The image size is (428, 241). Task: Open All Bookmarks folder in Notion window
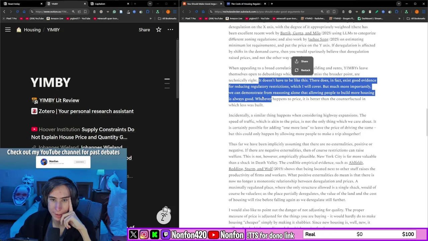click(167, 18)
